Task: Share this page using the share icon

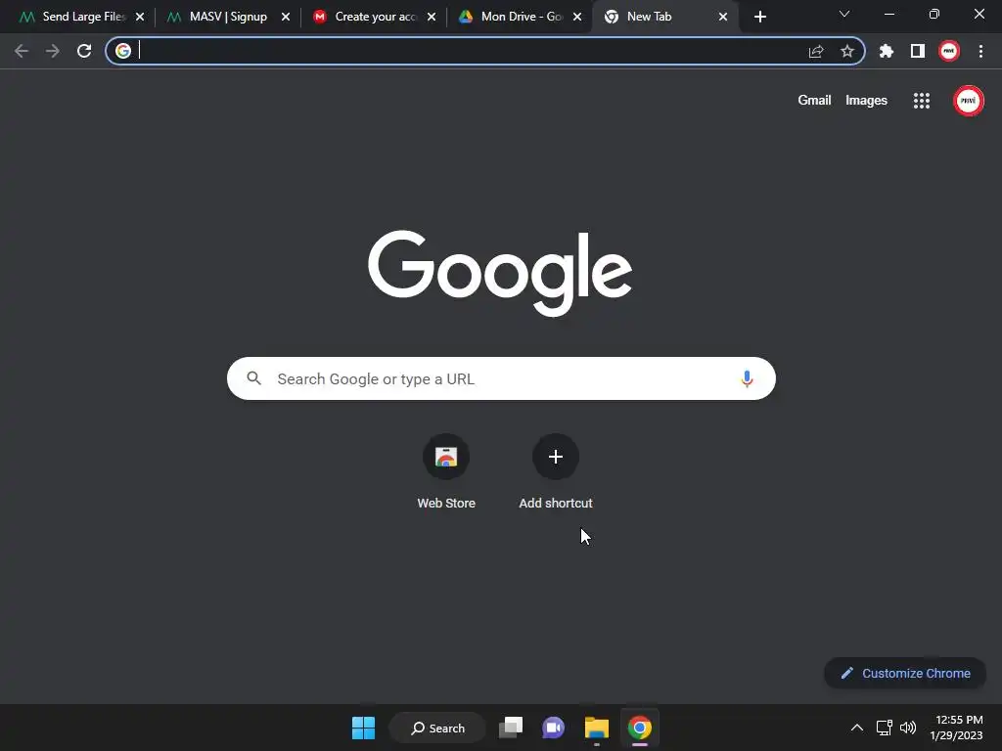Action: (x=816, y=51)
